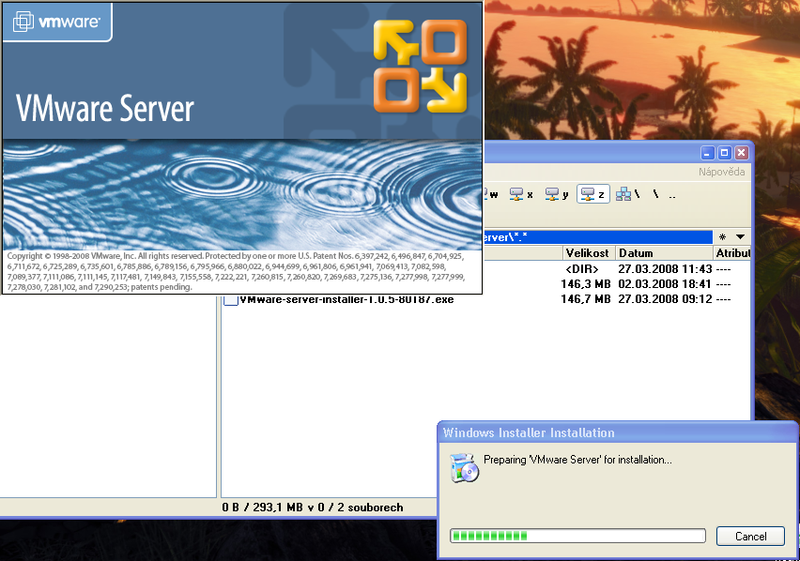800x561 pixels.
Task: Switch to network drive x
Action: point(521,194)
